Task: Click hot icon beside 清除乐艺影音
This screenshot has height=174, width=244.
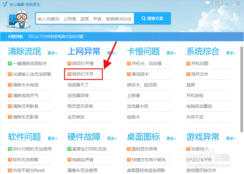Action: click(x=10, y=117)
